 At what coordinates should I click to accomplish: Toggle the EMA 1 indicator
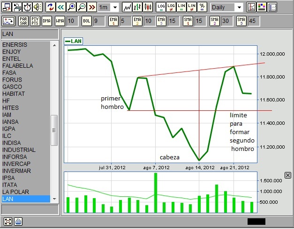pos(113,21)
